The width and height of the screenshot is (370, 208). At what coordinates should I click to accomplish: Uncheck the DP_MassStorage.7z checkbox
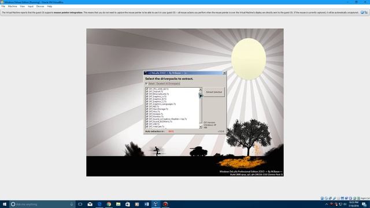[x=147, y=109]
